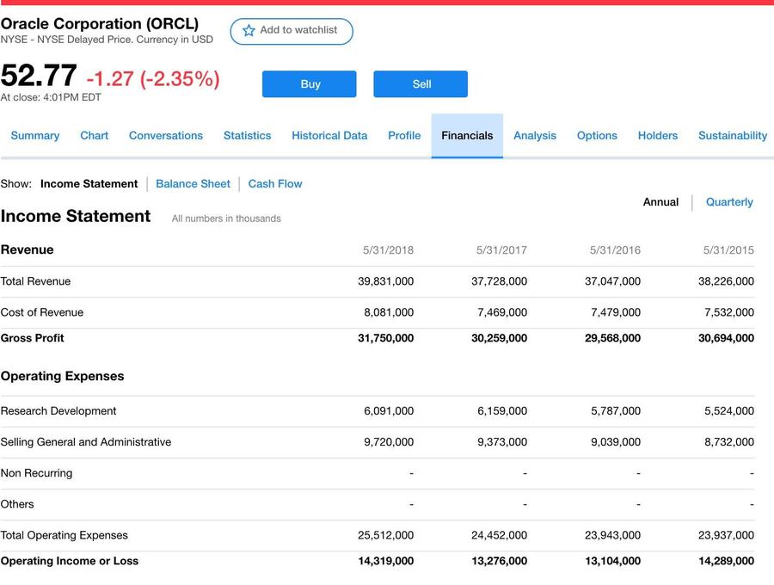
Task: Open the Conversations tab
Action: point(166,136)
